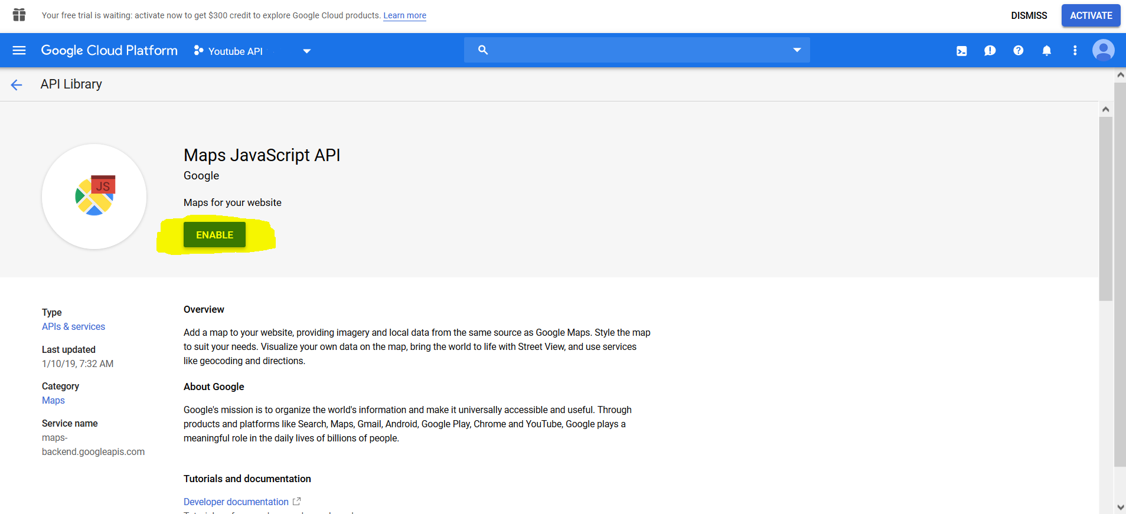Open the Learn more link
The image size is (1126, 514).
tap(404, 15)
